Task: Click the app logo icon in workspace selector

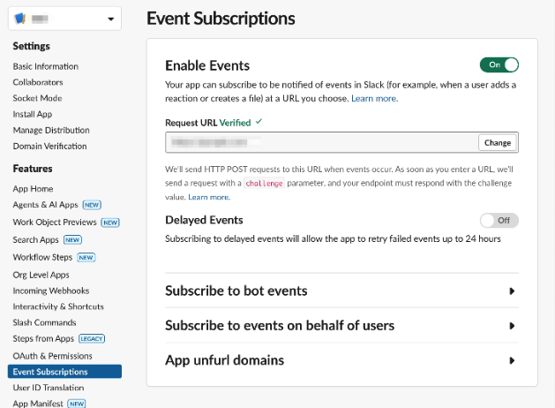Action: pos(19,19)
